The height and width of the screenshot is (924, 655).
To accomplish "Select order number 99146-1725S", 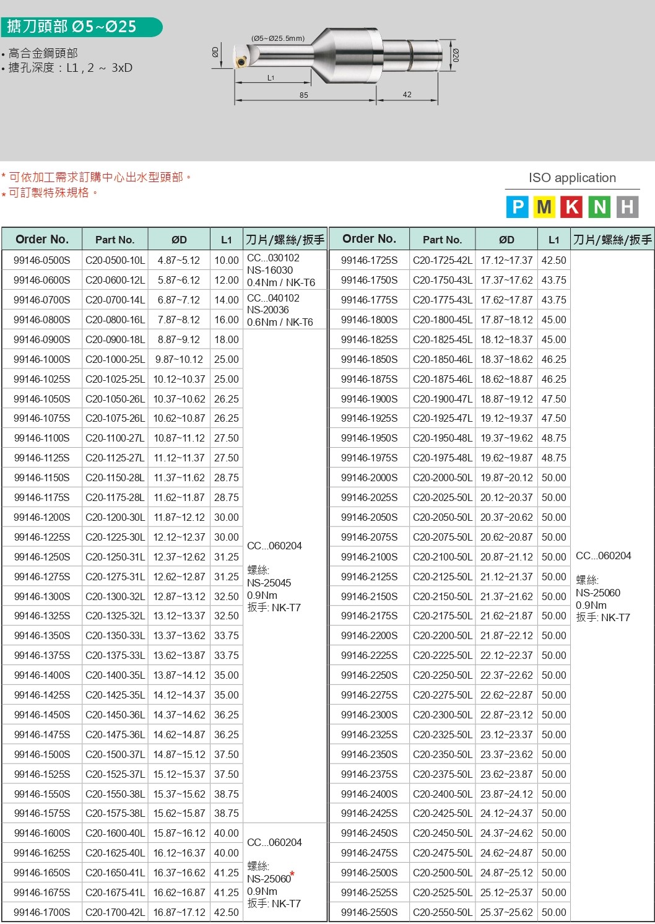I will [x=370, y=260].
